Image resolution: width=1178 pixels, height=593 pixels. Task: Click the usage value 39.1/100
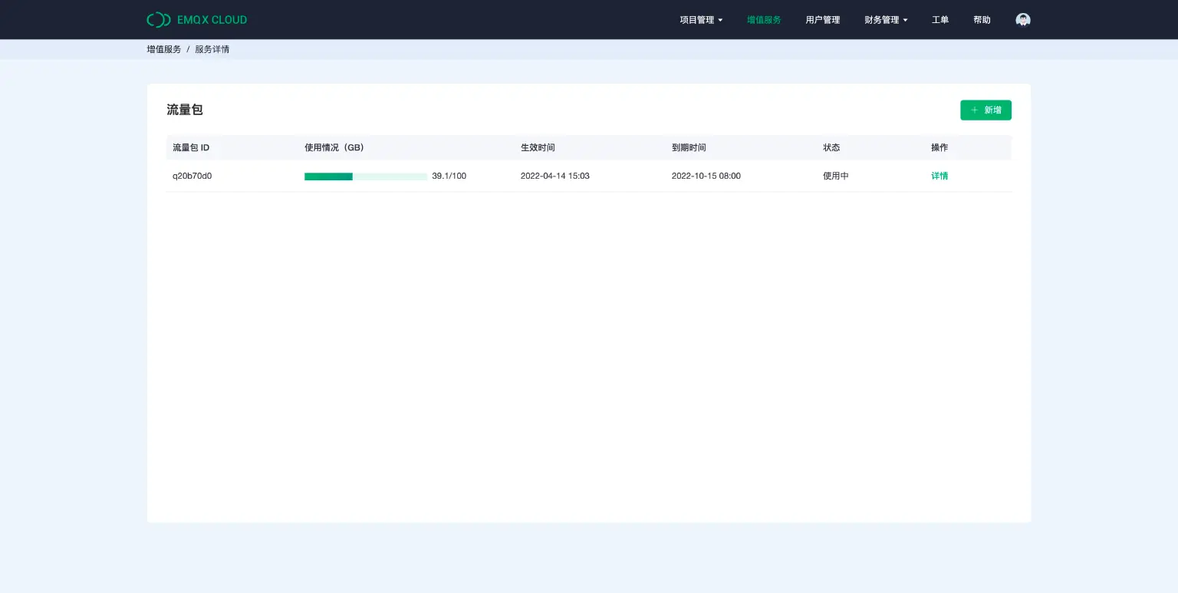point(449,176)
